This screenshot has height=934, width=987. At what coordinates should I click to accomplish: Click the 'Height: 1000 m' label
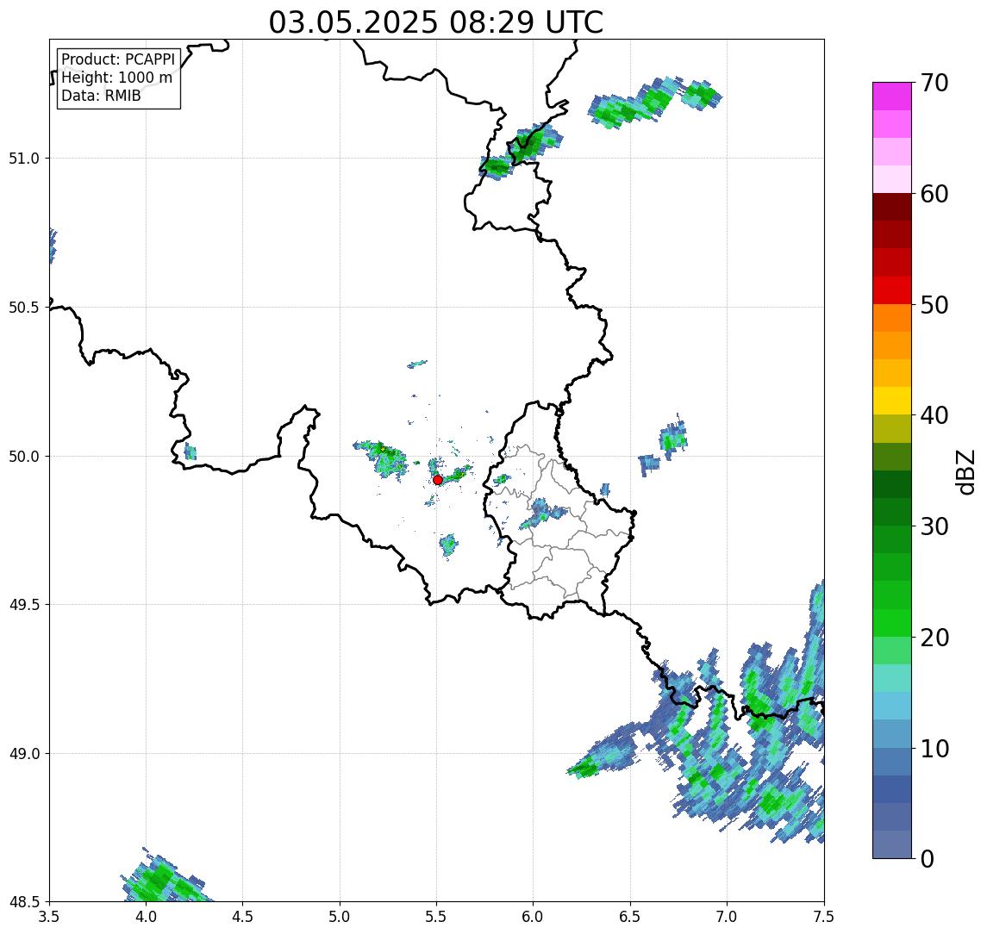pos(116,78)
